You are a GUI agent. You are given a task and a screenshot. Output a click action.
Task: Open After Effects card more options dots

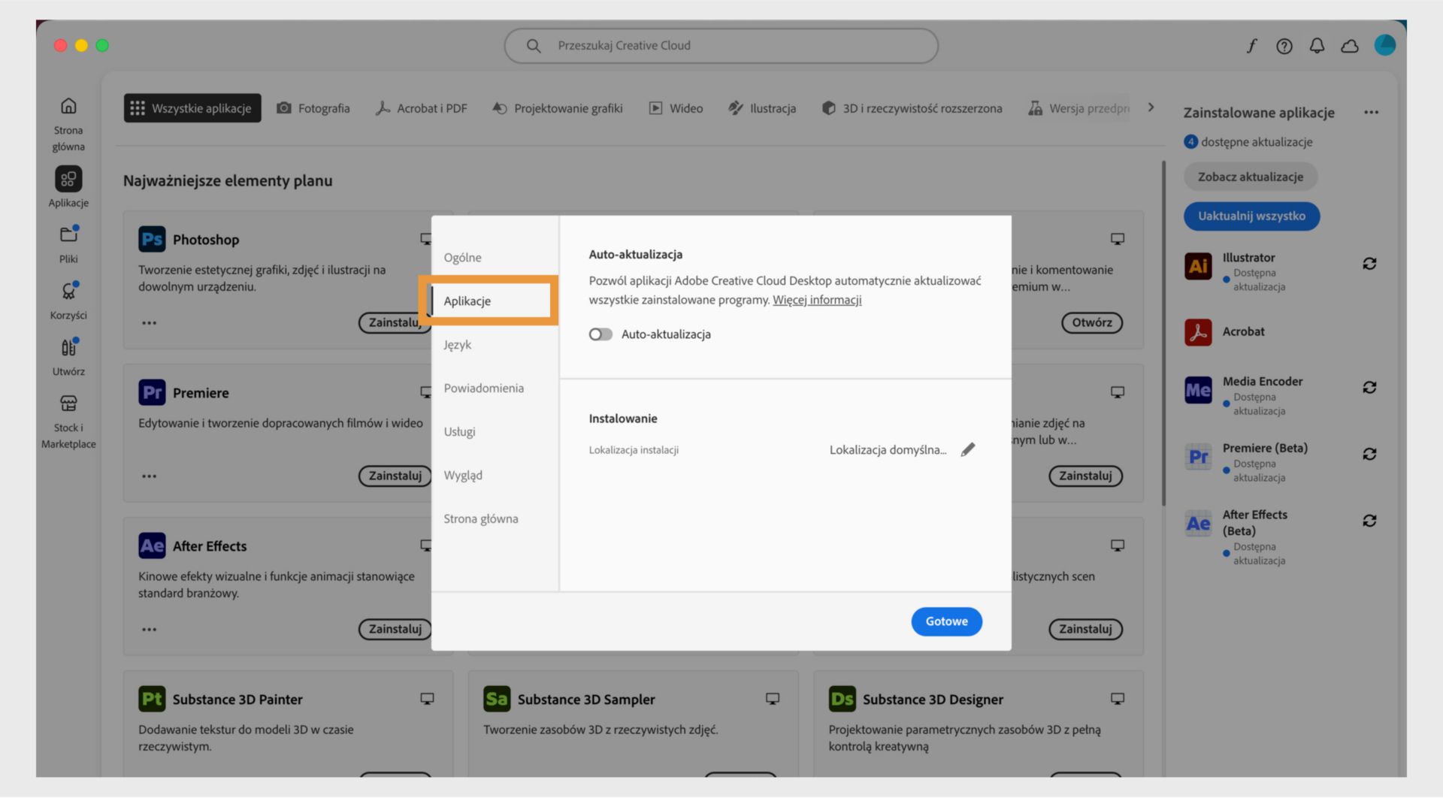pos(150,630)
